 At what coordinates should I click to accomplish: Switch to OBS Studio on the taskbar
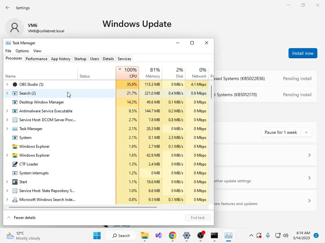click(201, 235)
